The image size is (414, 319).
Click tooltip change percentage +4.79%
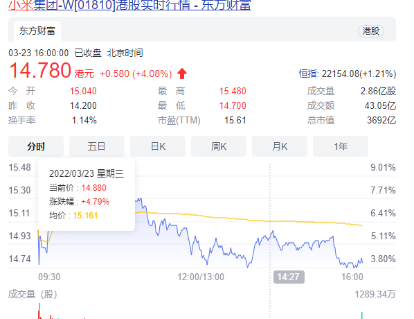(x=95, y=202)
